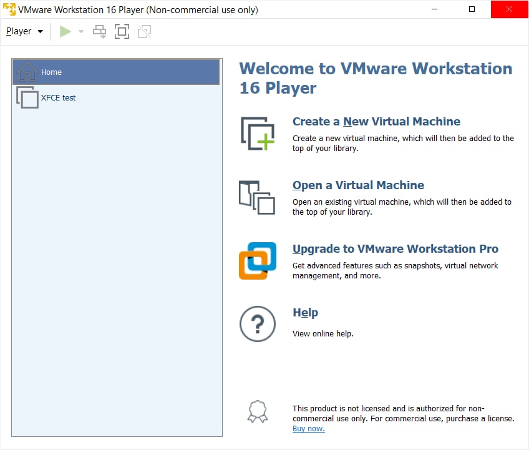Viewport: 529px width, 450px height.
Task: Click the new virtual machine plus icon
Action: click(258, 134)
